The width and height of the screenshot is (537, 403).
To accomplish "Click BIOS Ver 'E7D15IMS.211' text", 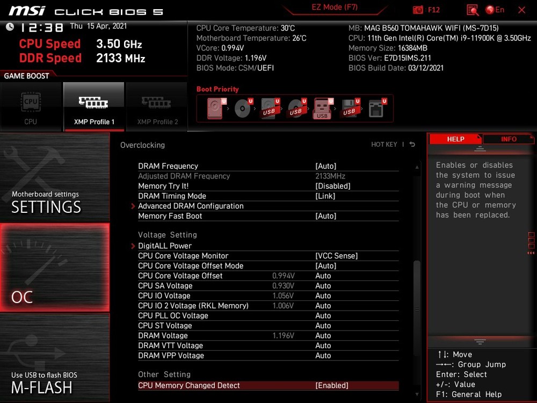I will pos(408,58).
